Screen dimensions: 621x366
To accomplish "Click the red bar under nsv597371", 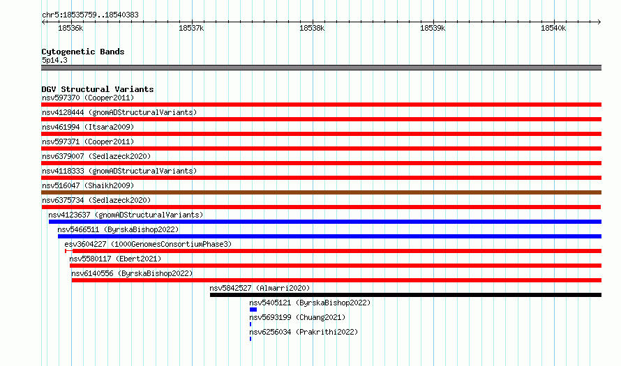I will pyautogui.click(x=321, y=148).
